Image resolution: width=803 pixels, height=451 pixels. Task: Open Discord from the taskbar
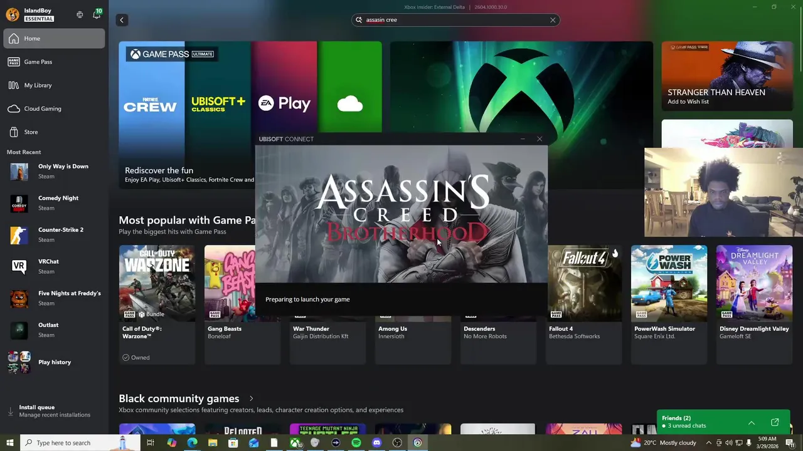376,443
